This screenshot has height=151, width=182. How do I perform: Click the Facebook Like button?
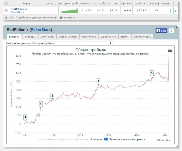tap(161, 31)
